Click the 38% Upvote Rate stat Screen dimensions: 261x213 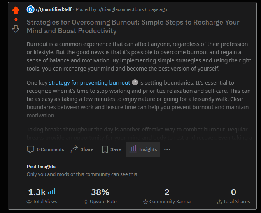pyautogui.click(x=100, y=192)
